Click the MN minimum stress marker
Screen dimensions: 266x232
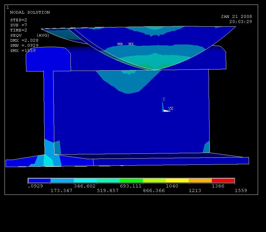120,44
